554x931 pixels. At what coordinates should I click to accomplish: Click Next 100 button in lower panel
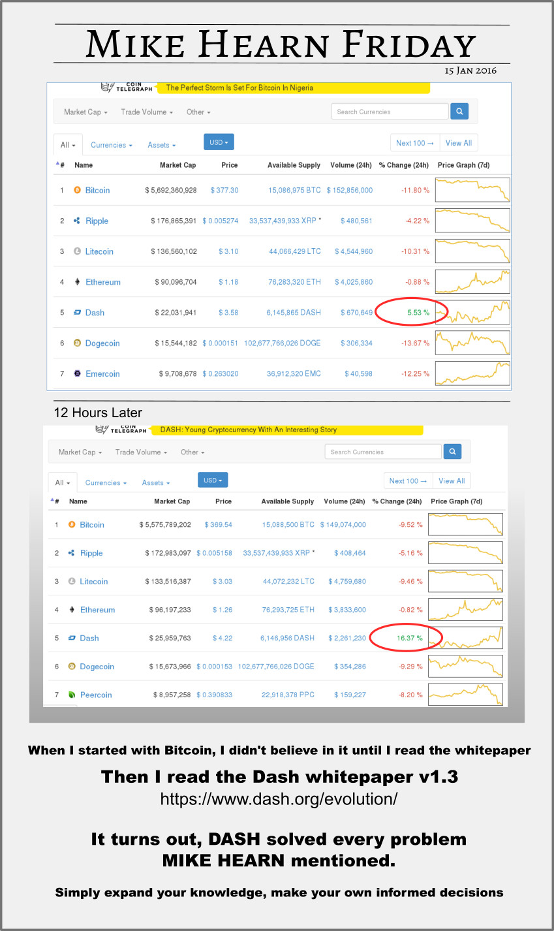coord(408,481)
